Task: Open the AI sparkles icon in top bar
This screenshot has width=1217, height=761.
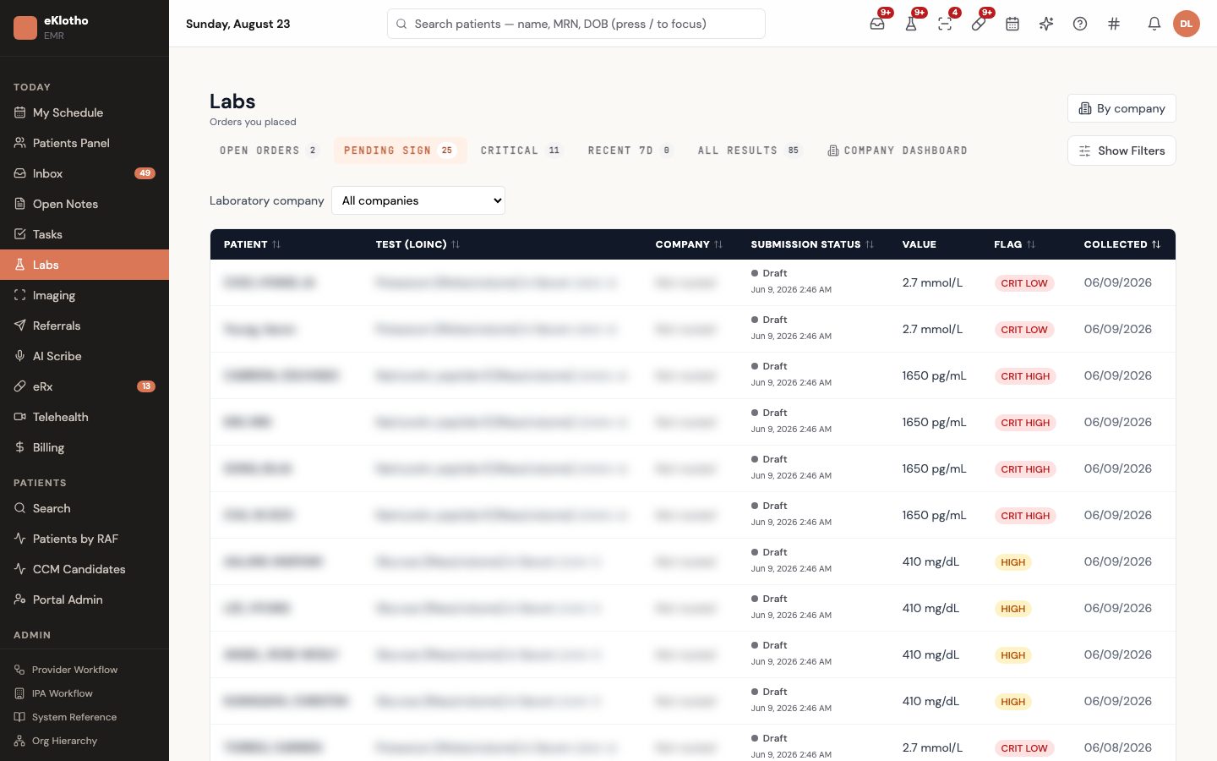Action: point(1046,24)
